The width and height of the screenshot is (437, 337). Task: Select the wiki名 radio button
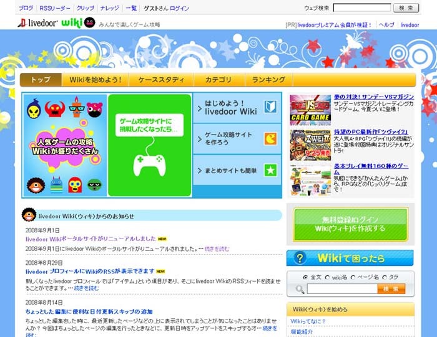pos(327,277)
